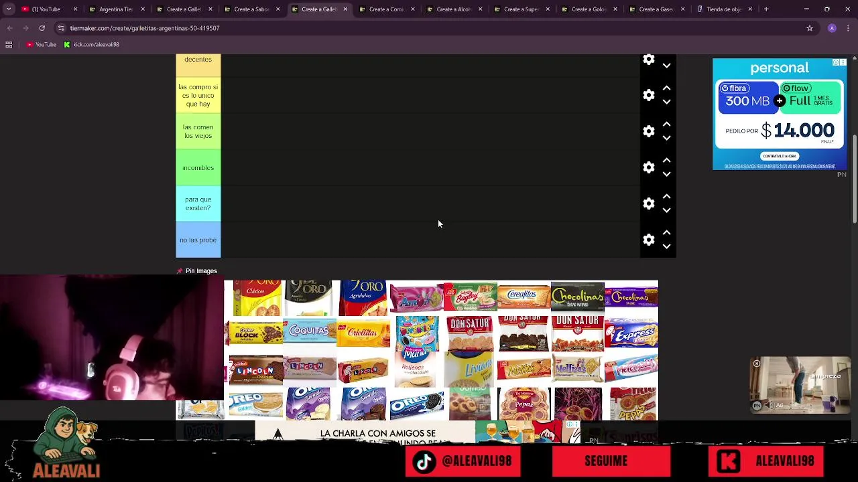Reload the current page
Screen dimensions: 858x482
tap(42, 28)
